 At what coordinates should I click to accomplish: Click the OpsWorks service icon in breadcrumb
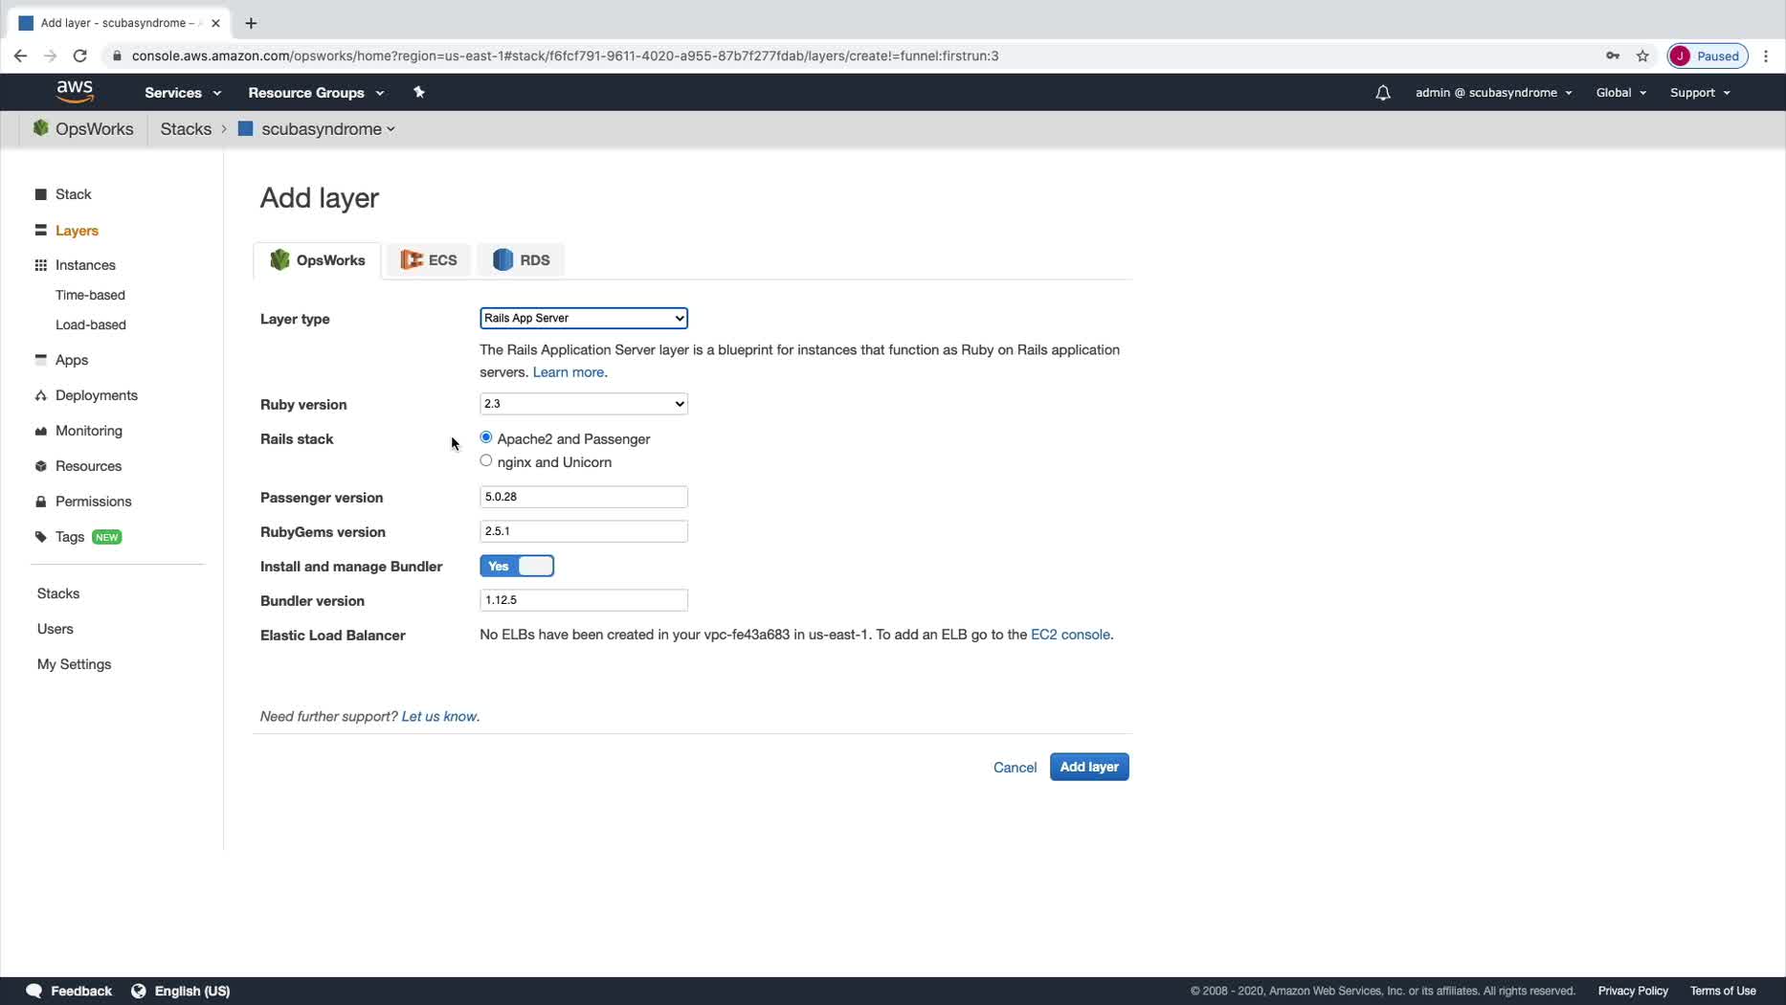40,128
